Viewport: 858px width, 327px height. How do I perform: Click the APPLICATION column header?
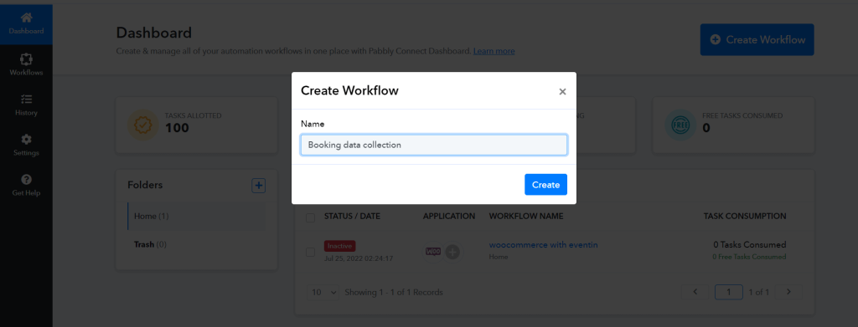449,216
